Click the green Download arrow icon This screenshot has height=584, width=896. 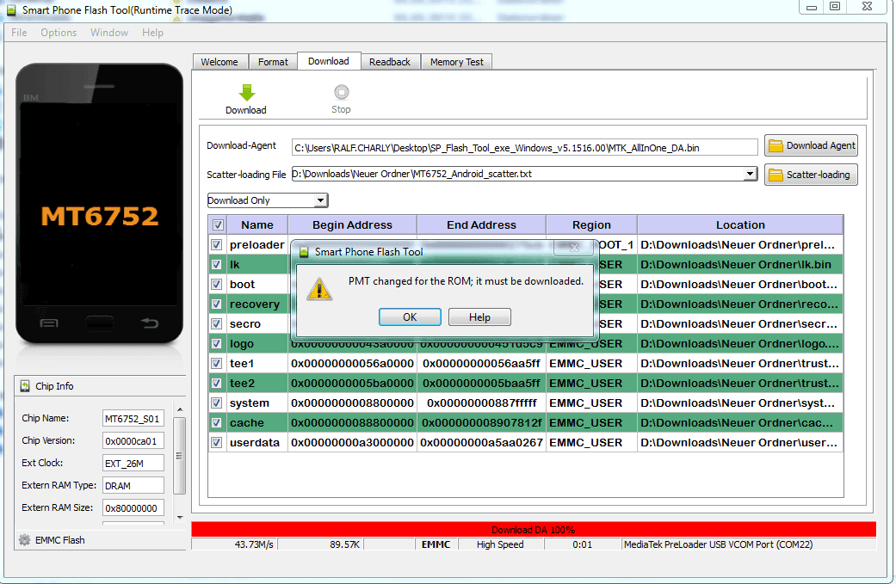[x=246, y=93]
